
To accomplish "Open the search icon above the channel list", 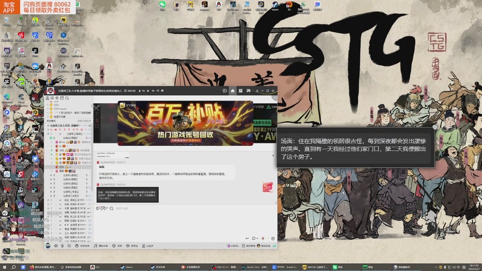I will pyautogui.click(x=67, y=98).
